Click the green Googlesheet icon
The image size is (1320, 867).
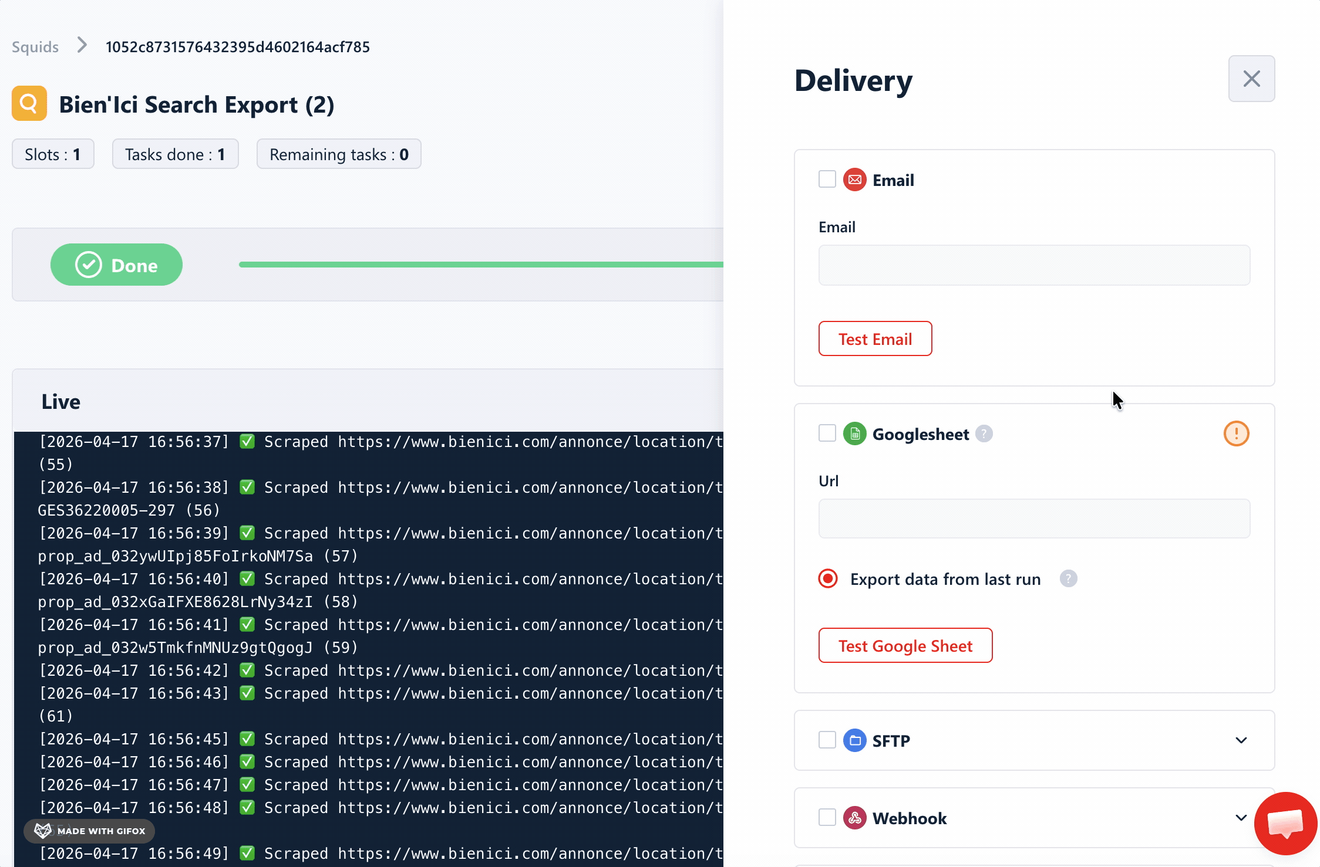point(854,433)
